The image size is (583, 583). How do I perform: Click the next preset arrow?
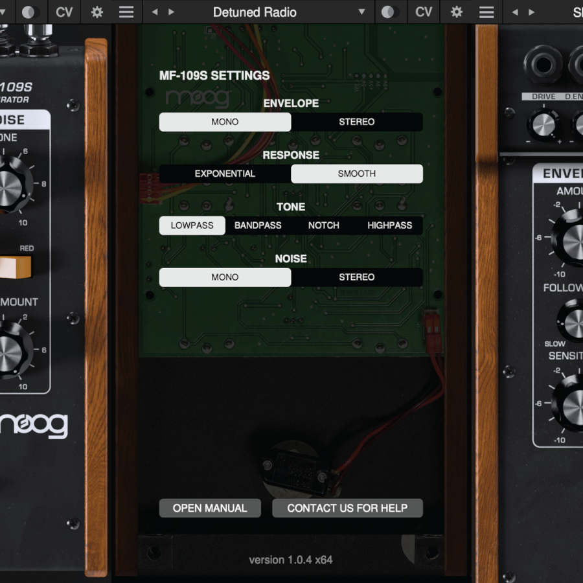170,12
